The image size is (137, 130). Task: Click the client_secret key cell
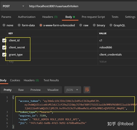(x=53, y=48)
